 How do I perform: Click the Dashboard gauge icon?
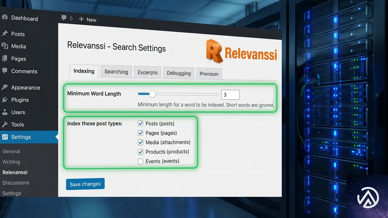point(5,17)
